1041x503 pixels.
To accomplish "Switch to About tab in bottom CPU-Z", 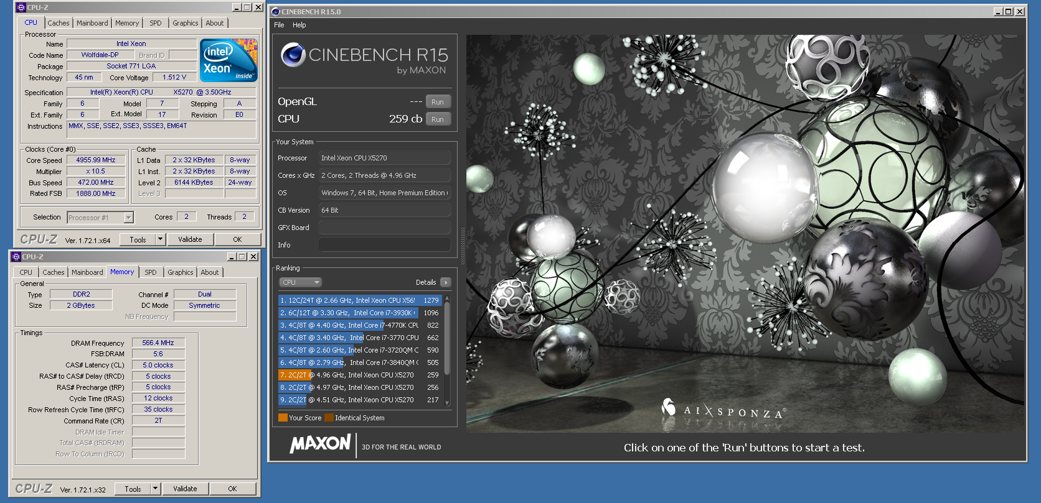I will coord(210,272).
